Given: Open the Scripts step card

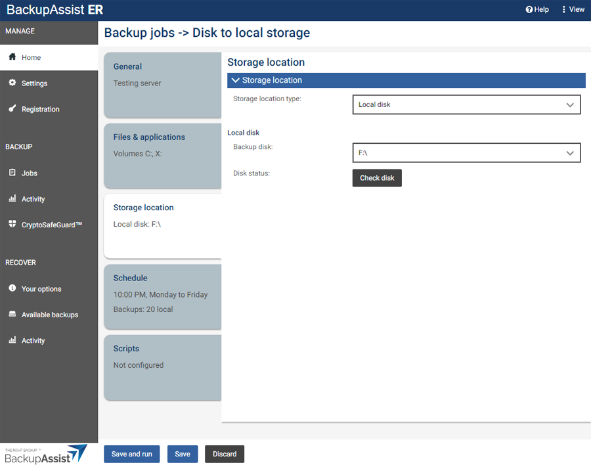Looking at the screenshot, I should pyautogui.click(x=162, y=367).
